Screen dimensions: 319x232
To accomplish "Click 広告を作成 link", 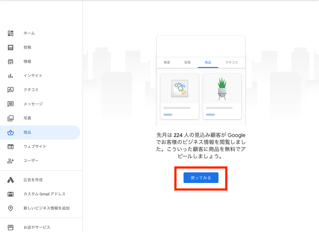I will pos(33,180).
